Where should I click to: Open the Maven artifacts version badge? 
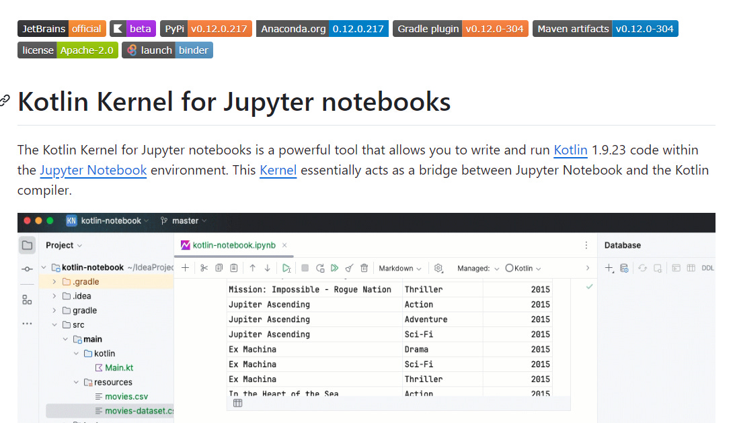[605, 28]
